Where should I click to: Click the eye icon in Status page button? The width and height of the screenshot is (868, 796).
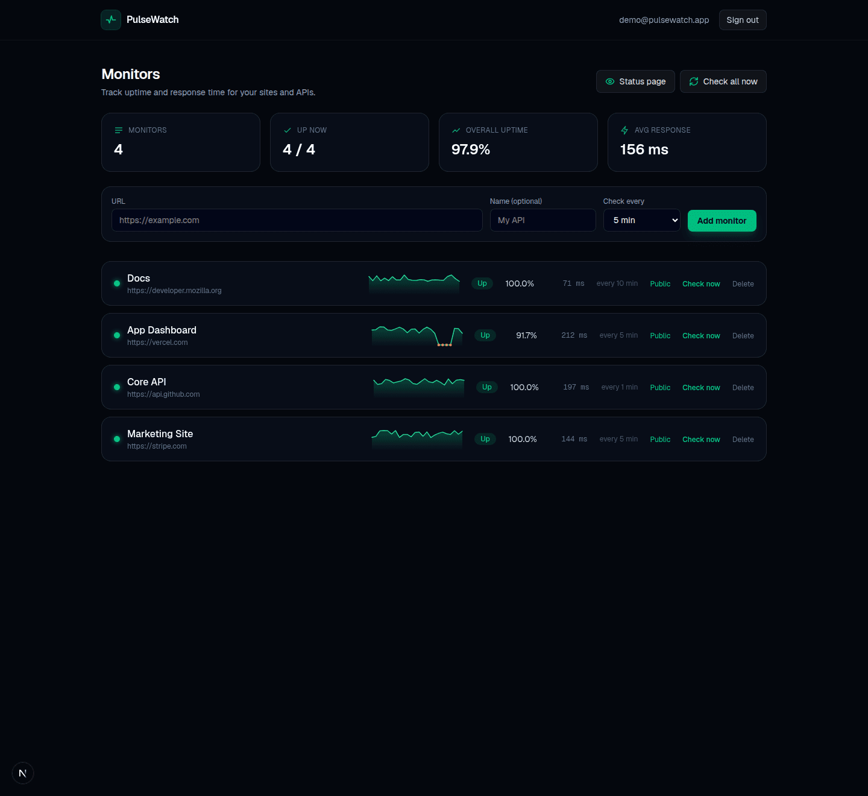[610, 81]
